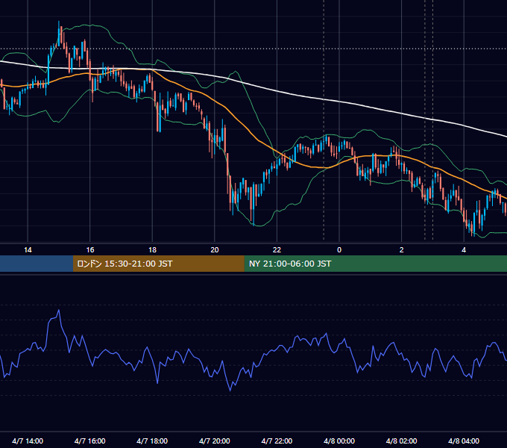Click the 4/7 20:00 time label

pos(215,441)
